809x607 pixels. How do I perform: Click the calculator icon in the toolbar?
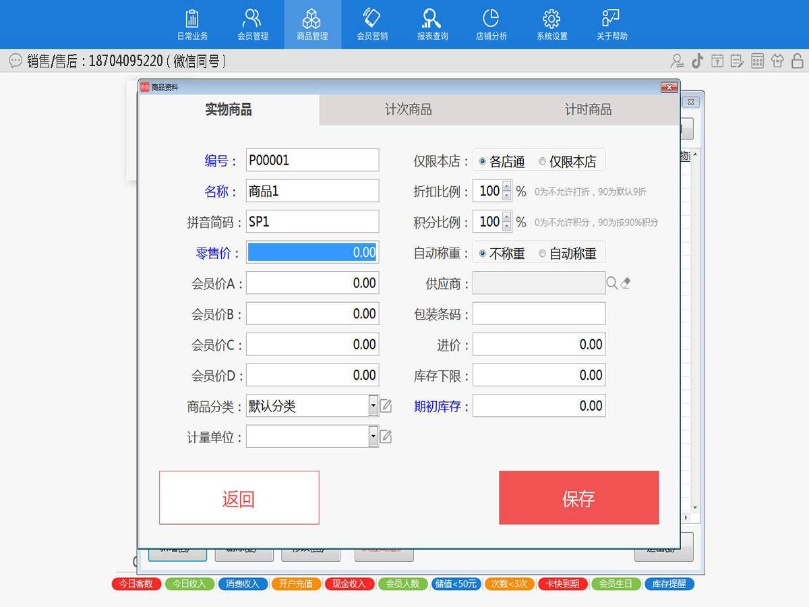click(x=757, y=61)
